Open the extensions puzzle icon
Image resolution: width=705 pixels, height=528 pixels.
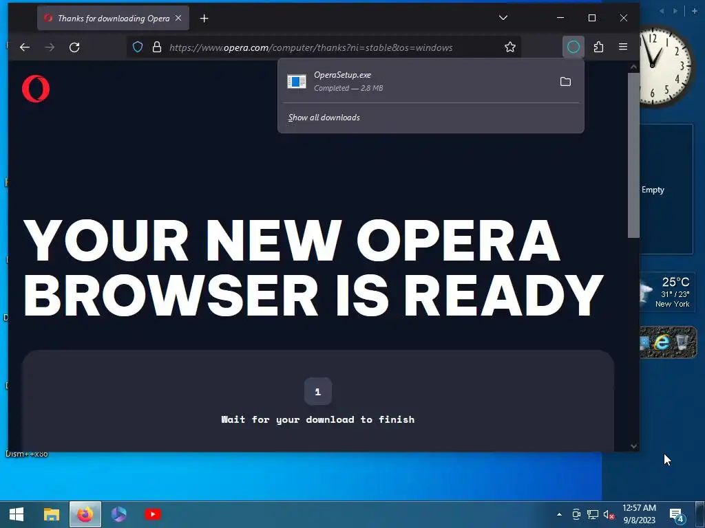pyautogui.click(x=598, y=47)
